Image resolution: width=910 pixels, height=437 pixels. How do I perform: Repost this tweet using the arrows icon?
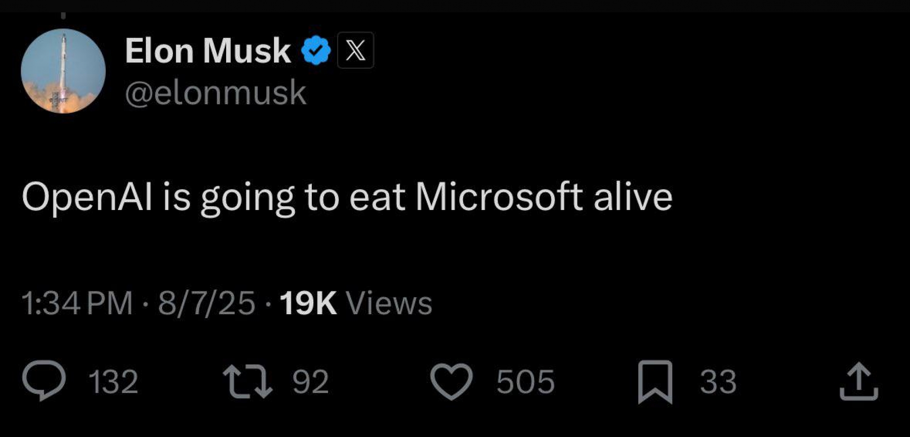coord(247,381)
